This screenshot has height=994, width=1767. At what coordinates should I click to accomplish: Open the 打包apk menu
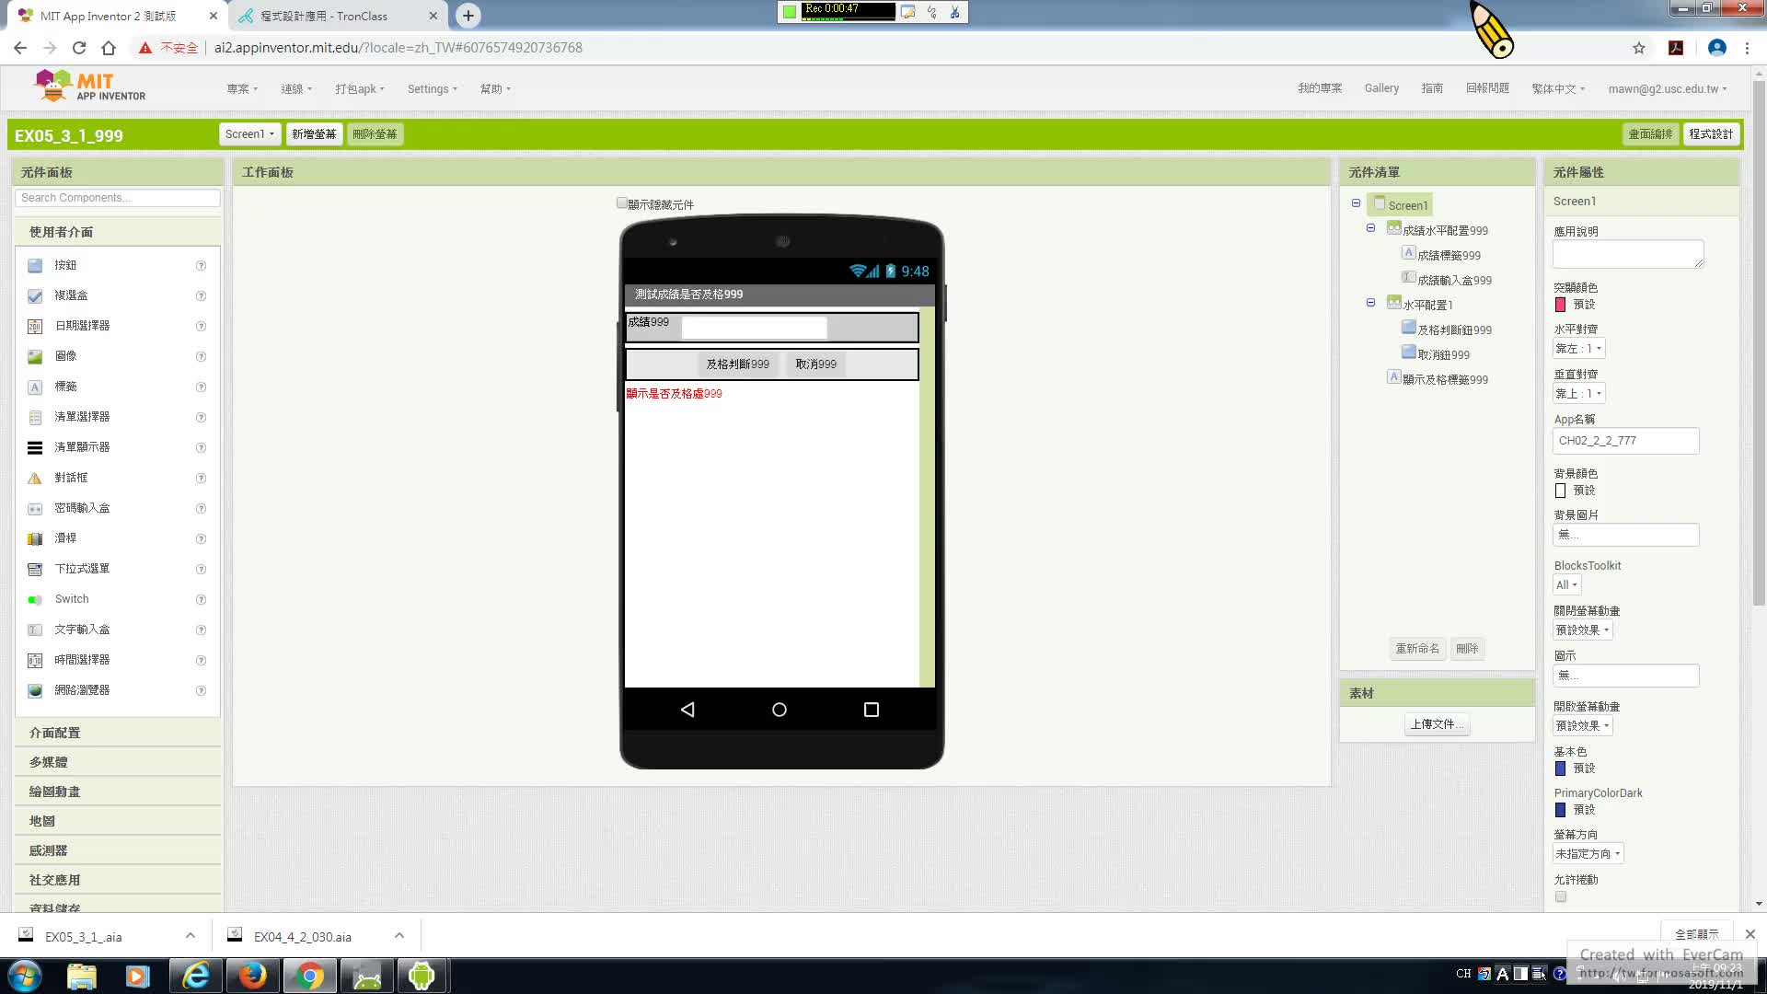click(x=360, y=89)
